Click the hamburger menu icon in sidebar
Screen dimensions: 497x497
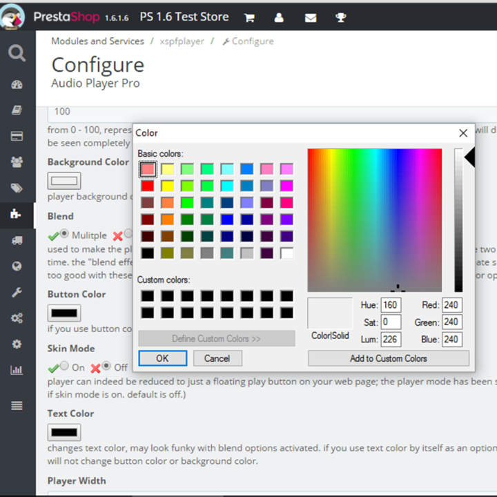(x=17, y=405)
